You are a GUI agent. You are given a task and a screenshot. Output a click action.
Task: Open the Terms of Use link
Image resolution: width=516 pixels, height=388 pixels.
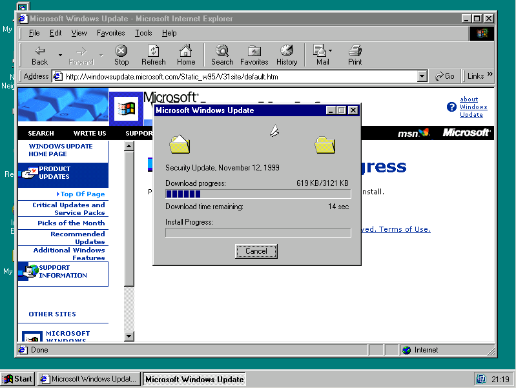pos(404,229)
